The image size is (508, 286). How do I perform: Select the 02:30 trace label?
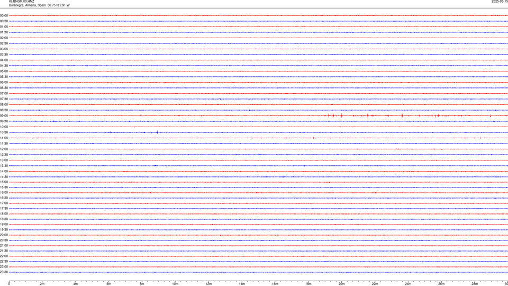pos(4,43)
